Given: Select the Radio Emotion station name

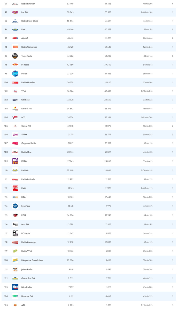Looking at the screenshot, I should coord(28,4).
